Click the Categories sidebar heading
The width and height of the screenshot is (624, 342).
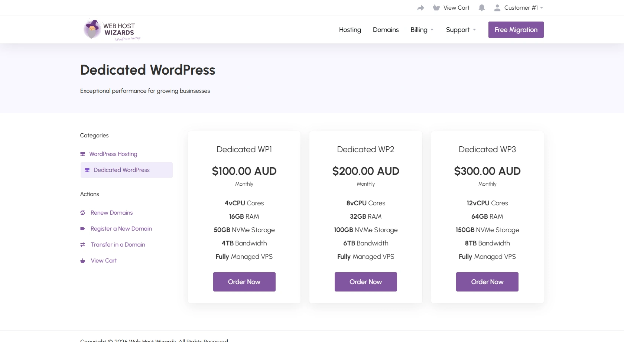point(94,136)
